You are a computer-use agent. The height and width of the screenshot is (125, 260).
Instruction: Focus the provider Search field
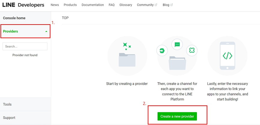pyautogui.click(x=25, y=46)
